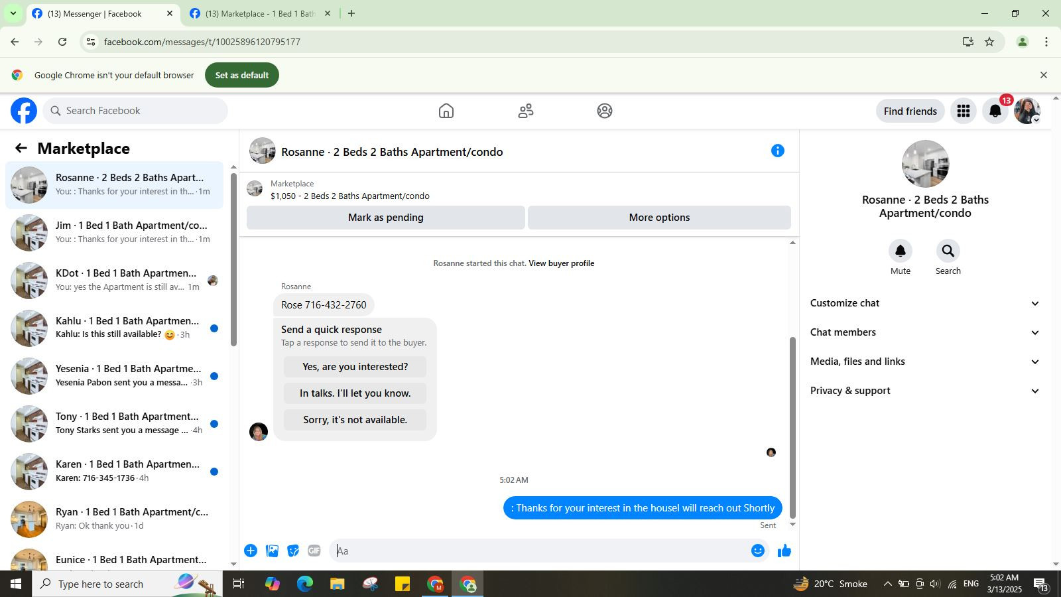Open the emoji picker
The width and height of the screenshot is (1061, 597).
[758, 551]
